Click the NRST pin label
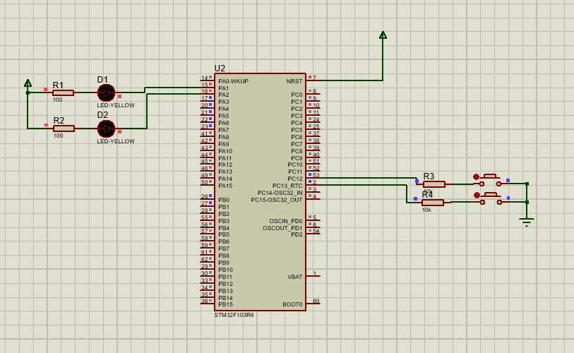574x353 pixels. [x=294, y=81]
